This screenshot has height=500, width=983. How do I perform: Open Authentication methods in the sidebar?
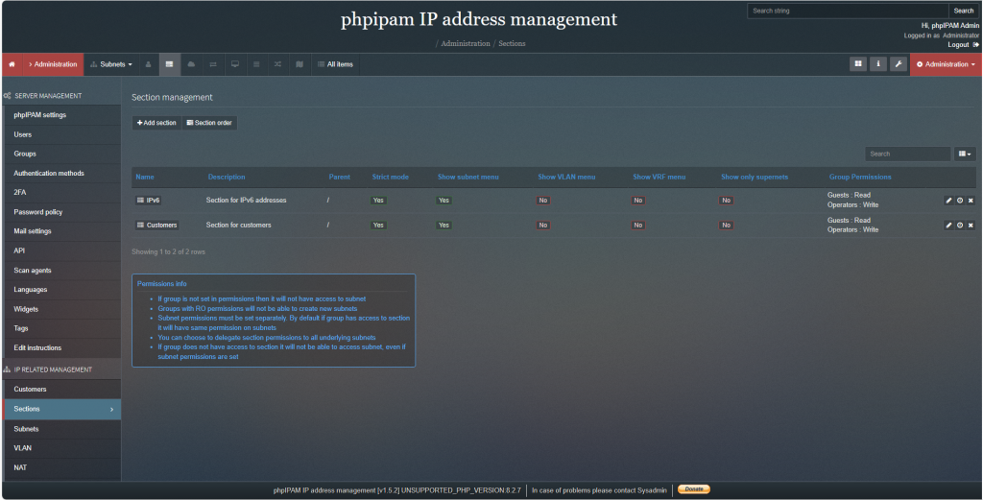click(x=62, y=174)
